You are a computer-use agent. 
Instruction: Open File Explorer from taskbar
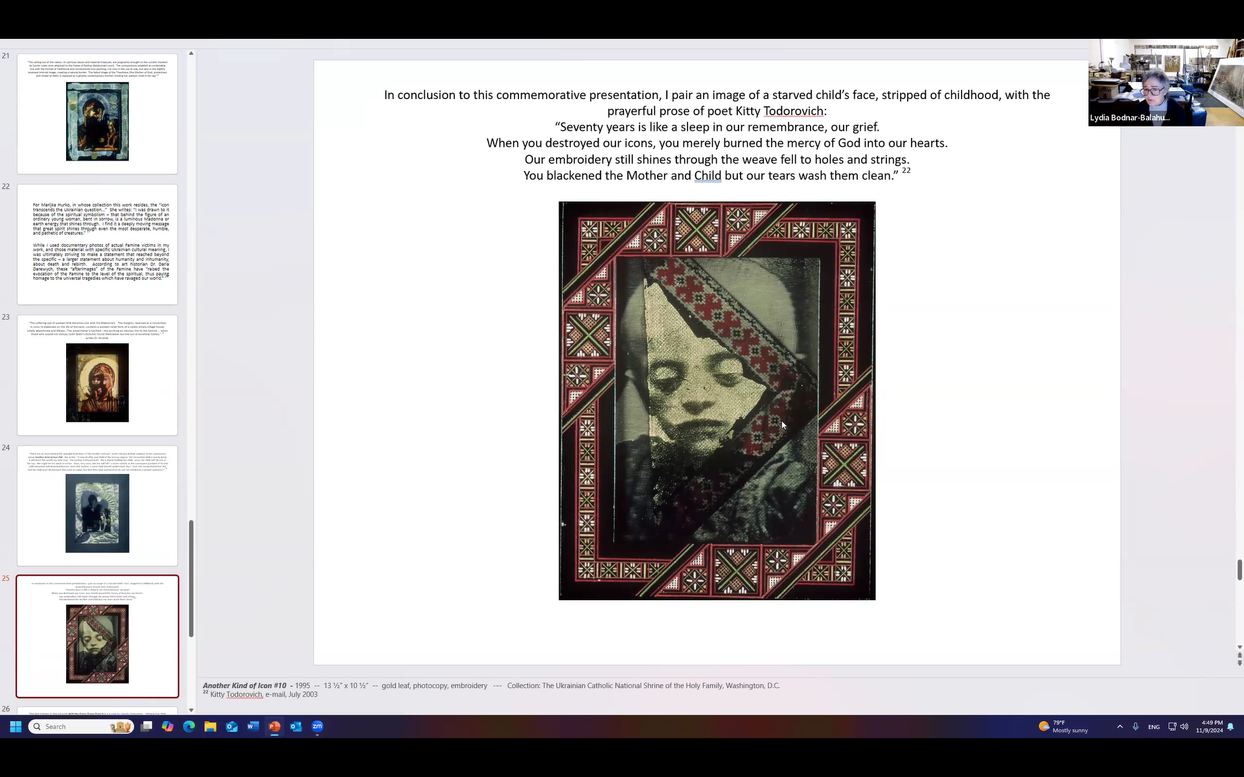coord(211,726)
